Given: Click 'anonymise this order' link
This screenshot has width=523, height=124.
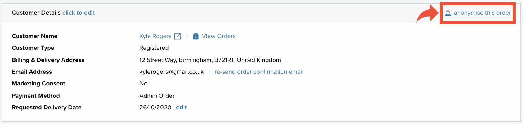Looking at the screenshot, I should tap(482, 13).
